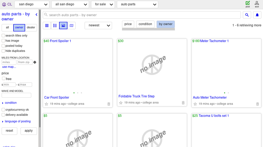Click the CL peace logo home link
Screen dimensions: 263x147
click(7, 4)
